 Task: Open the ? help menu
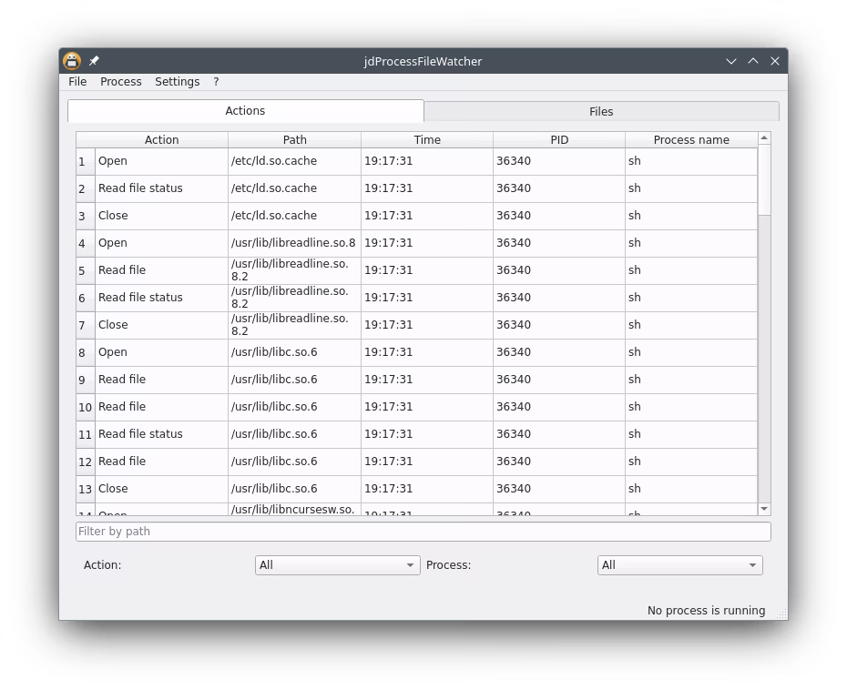pyautogui.click(x=216, y=82)
